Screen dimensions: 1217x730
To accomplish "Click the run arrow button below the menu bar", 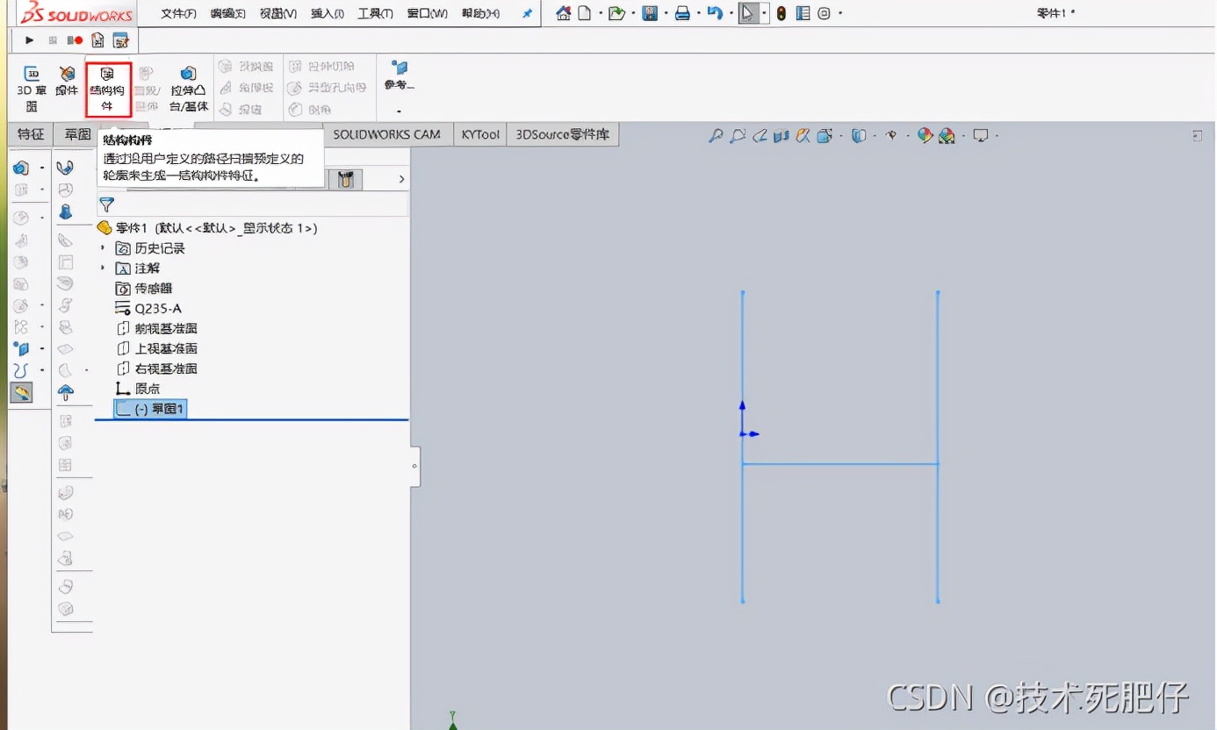I will [28, 39].
